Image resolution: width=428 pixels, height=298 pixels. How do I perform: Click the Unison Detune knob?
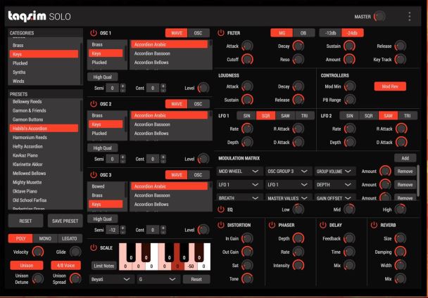point(38,278)
